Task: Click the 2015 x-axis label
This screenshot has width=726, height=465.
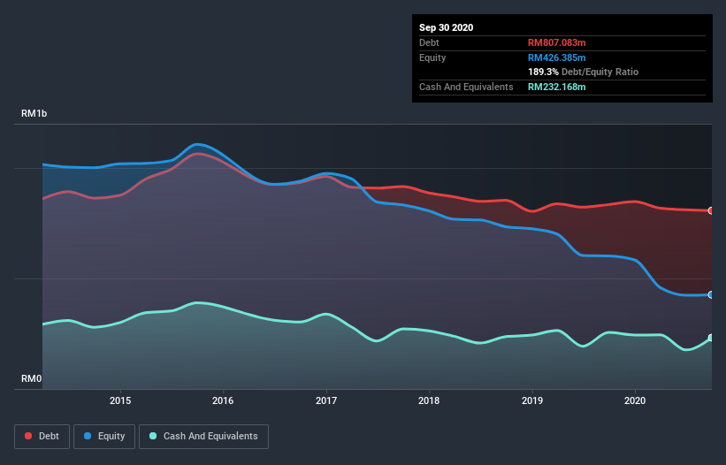Action: click(120, 400)
